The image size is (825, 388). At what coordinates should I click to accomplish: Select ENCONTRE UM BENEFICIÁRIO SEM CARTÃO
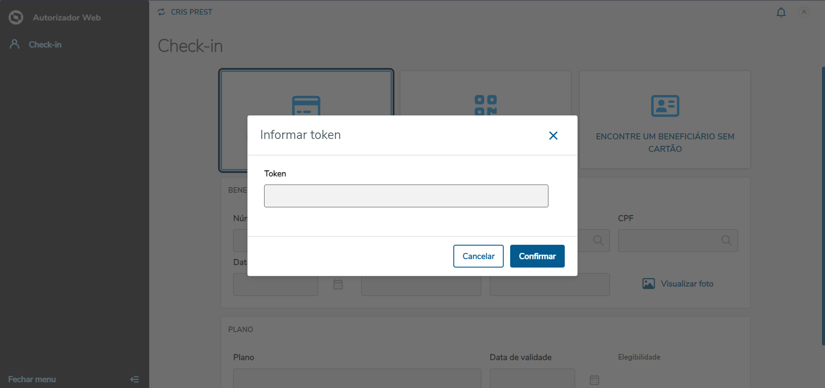tap(665, 142)
